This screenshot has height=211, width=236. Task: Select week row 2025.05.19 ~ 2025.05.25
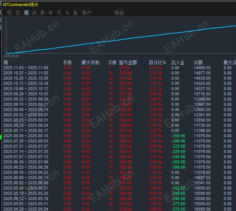point(119,193)
